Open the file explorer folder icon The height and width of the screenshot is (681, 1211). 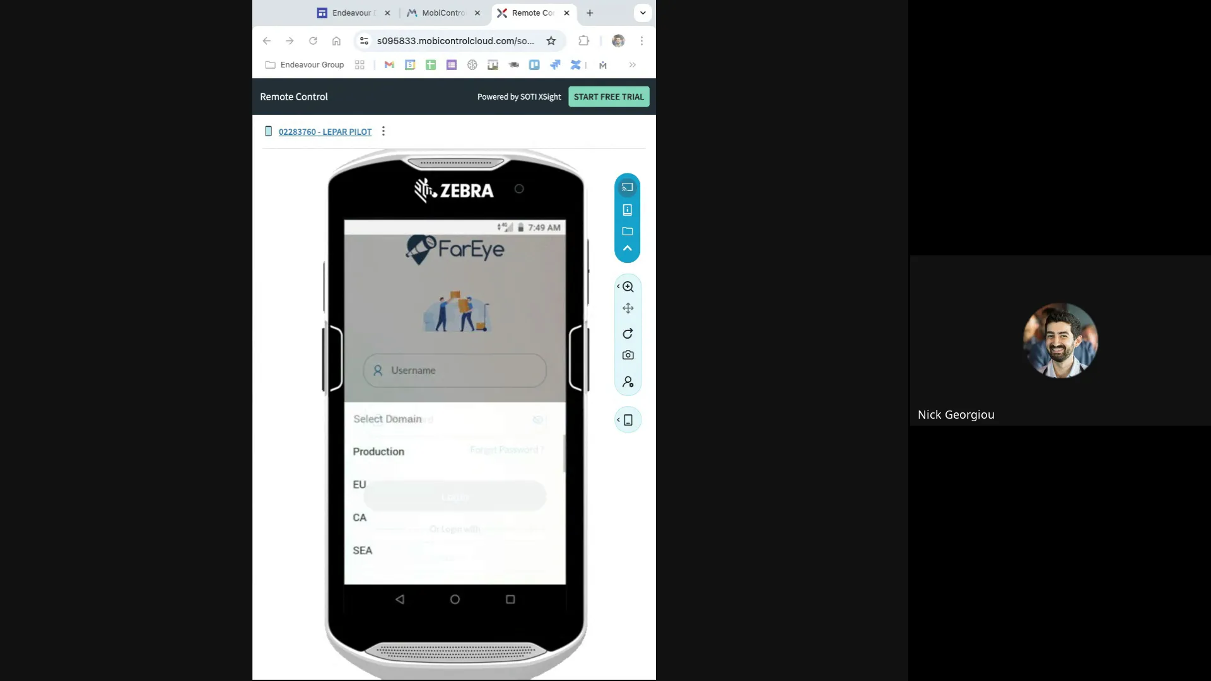point(627,231)
